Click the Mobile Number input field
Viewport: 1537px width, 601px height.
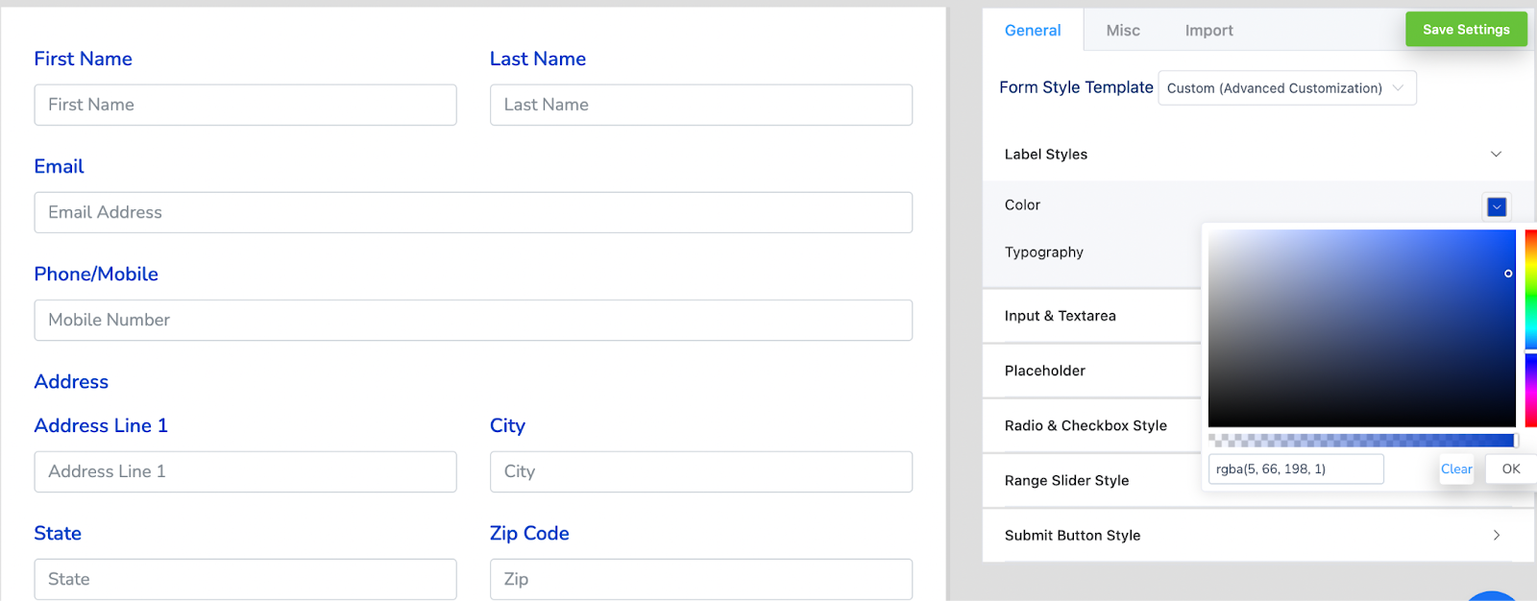(473, 320)
